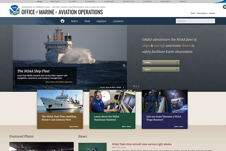
Task: Click learn more on Wage Mariner card
Action: (178, 127)
